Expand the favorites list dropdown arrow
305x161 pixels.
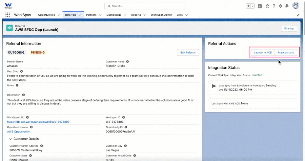(253, 6)
